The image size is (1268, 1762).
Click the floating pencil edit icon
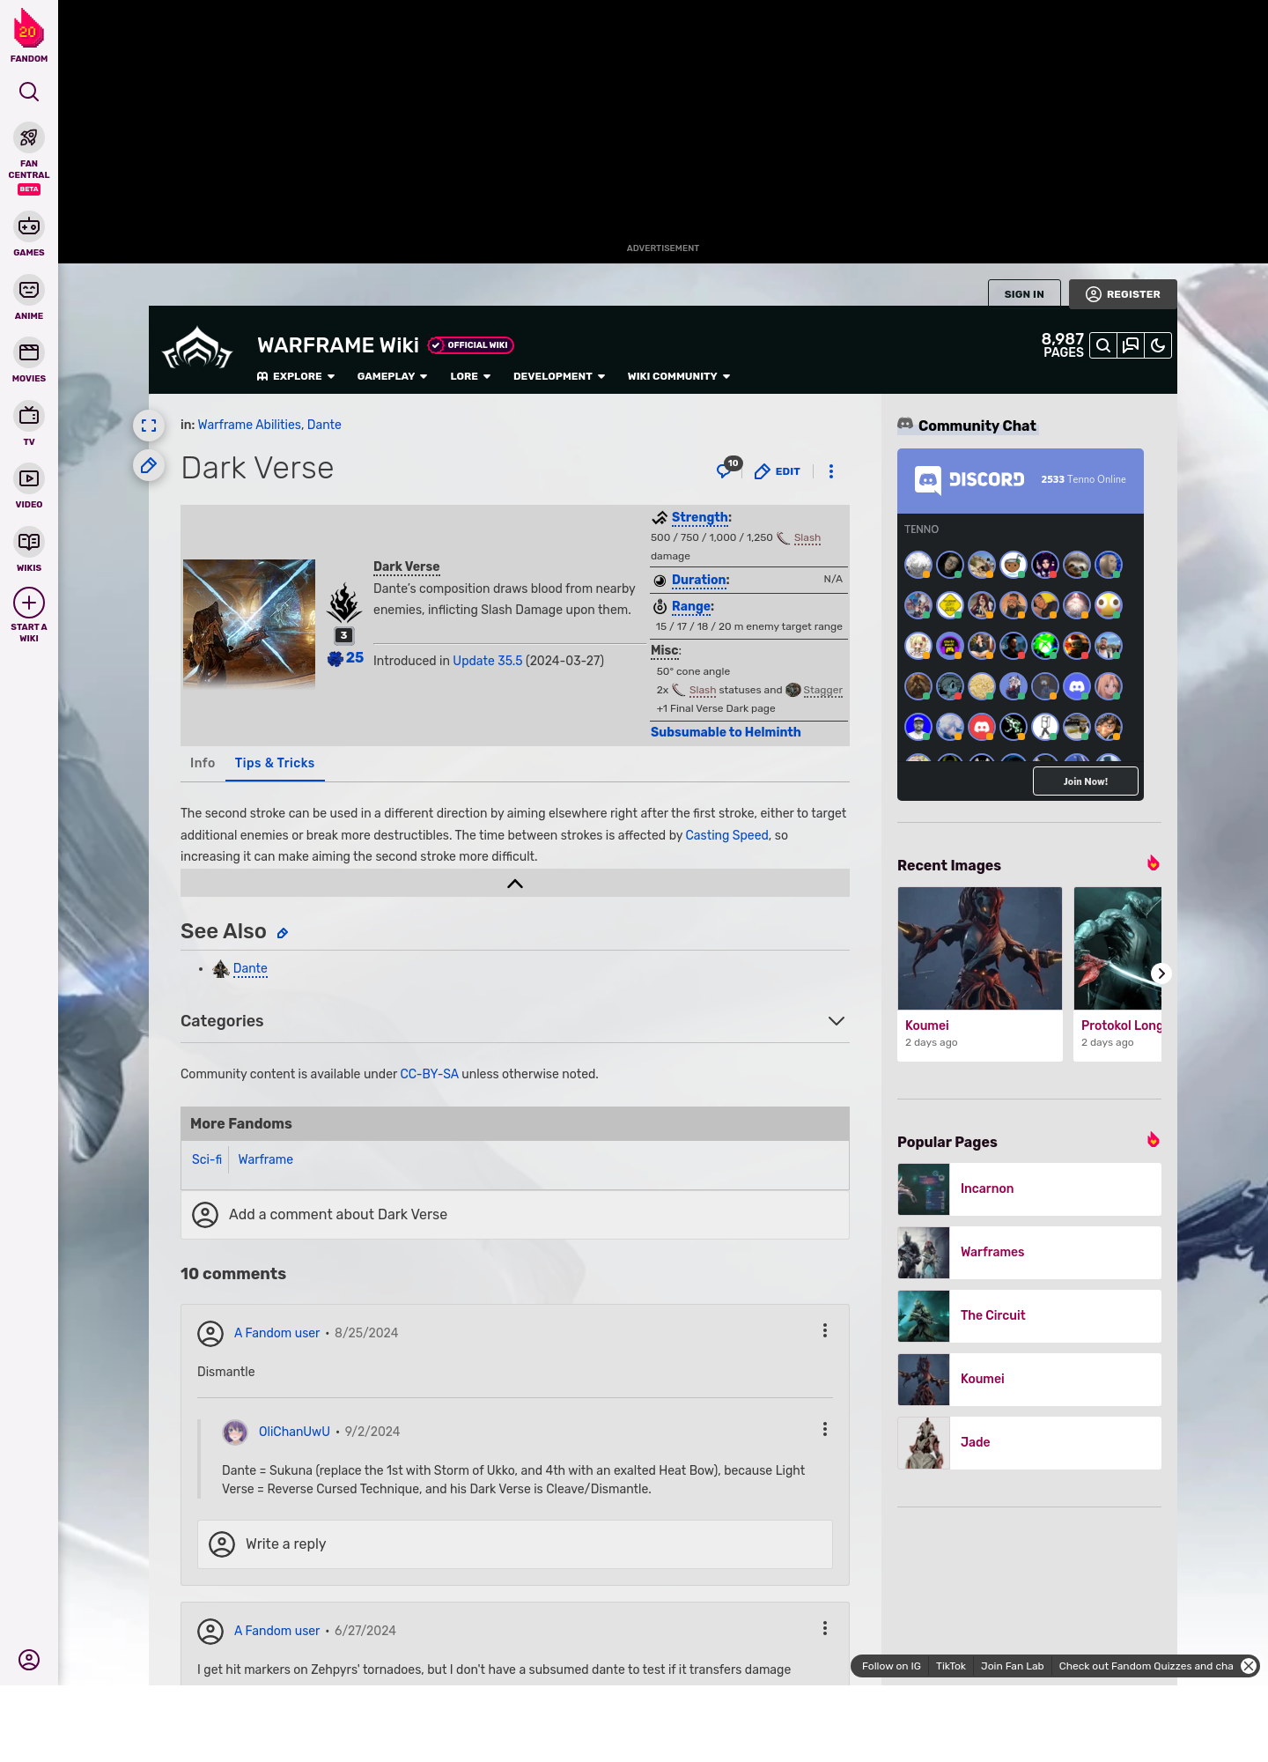click(x=149, y=465)
